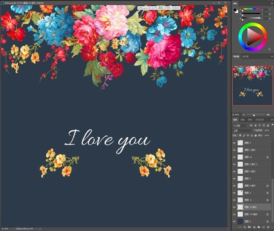Filter layers by type (T) icon
The height and width of the screenshot is (231, 274).
[260, 125]
